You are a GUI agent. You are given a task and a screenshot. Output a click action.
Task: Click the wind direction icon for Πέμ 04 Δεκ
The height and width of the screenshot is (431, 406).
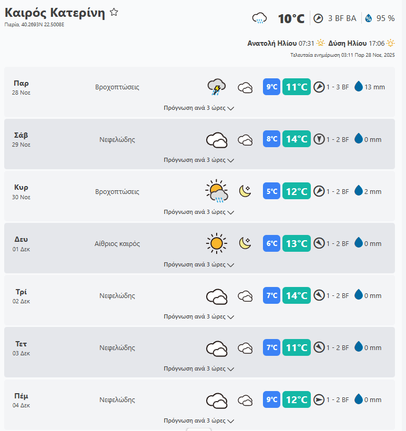319,400
